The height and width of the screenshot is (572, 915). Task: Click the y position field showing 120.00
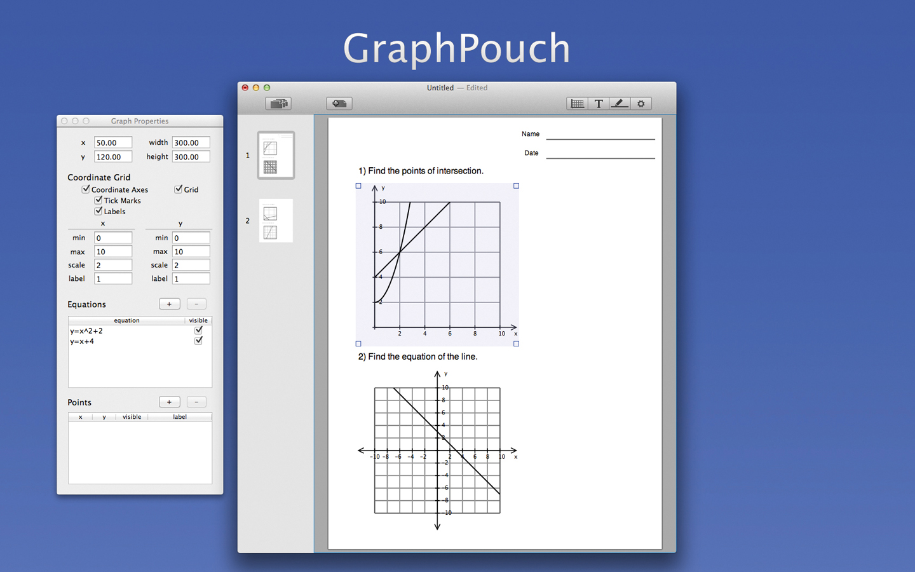[x=113, y=156]
